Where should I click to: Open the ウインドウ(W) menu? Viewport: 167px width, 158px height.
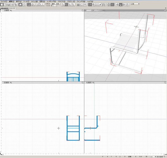(x=81, y=1)
